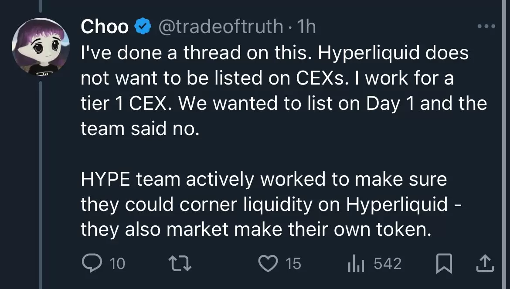The width and height of the screenshot is (510, 289).
Task: Click the thread line above avatar
Action: point(41,7)
